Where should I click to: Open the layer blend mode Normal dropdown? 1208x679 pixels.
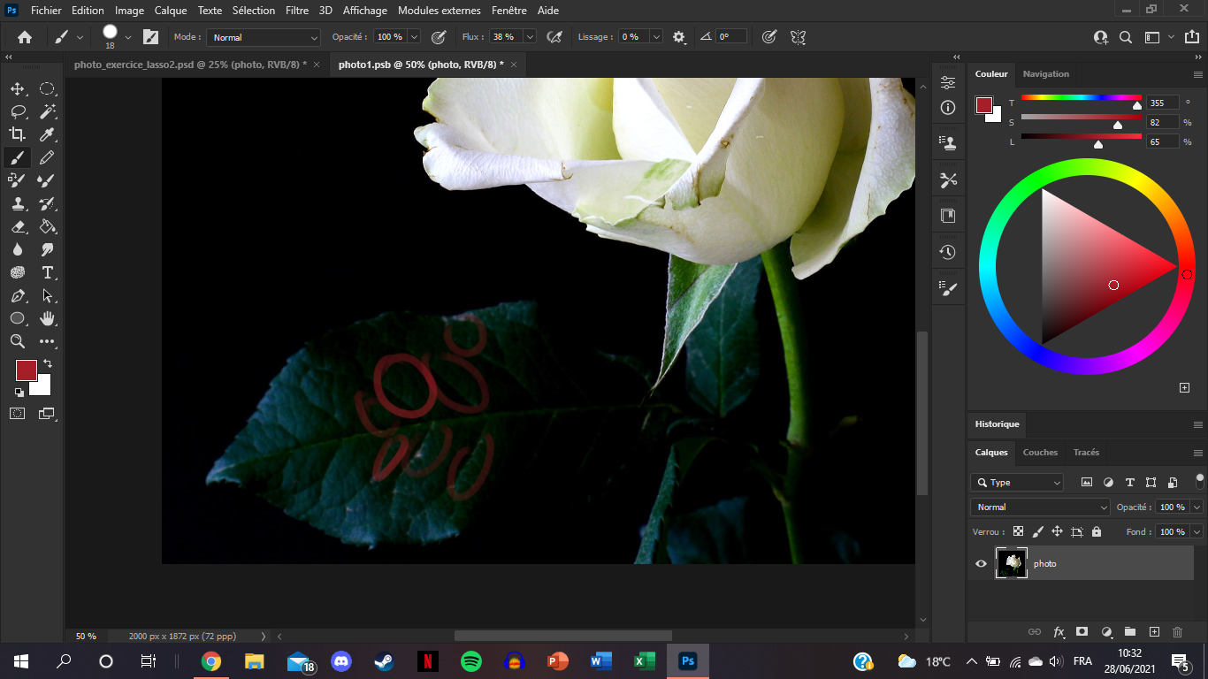click(1040, 507)
